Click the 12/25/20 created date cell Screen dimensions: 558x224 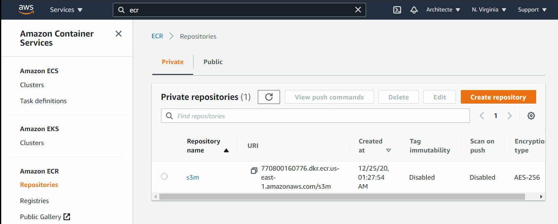[x=374, y=178]
